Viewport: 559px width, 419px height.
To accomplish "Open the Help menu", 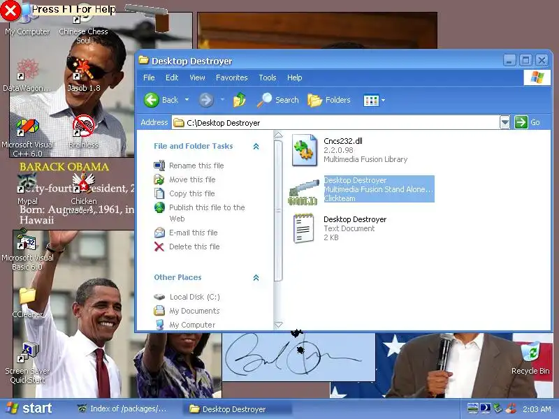I will [x=294, y=78].
